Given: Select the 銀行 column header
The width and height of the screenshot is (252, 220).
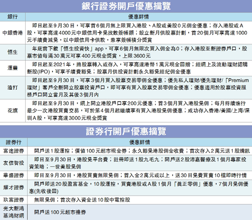Looking at the screenshot, I should pos(13,16).
